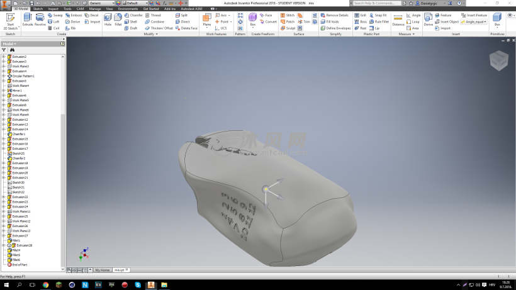The height and width of the screenshot is (290, 516).
Task: Switch to the Sketch ribbon tab
Action: (x=38, y=9)
